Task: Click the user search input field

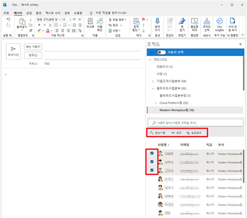Action: [x=196, y=123]
